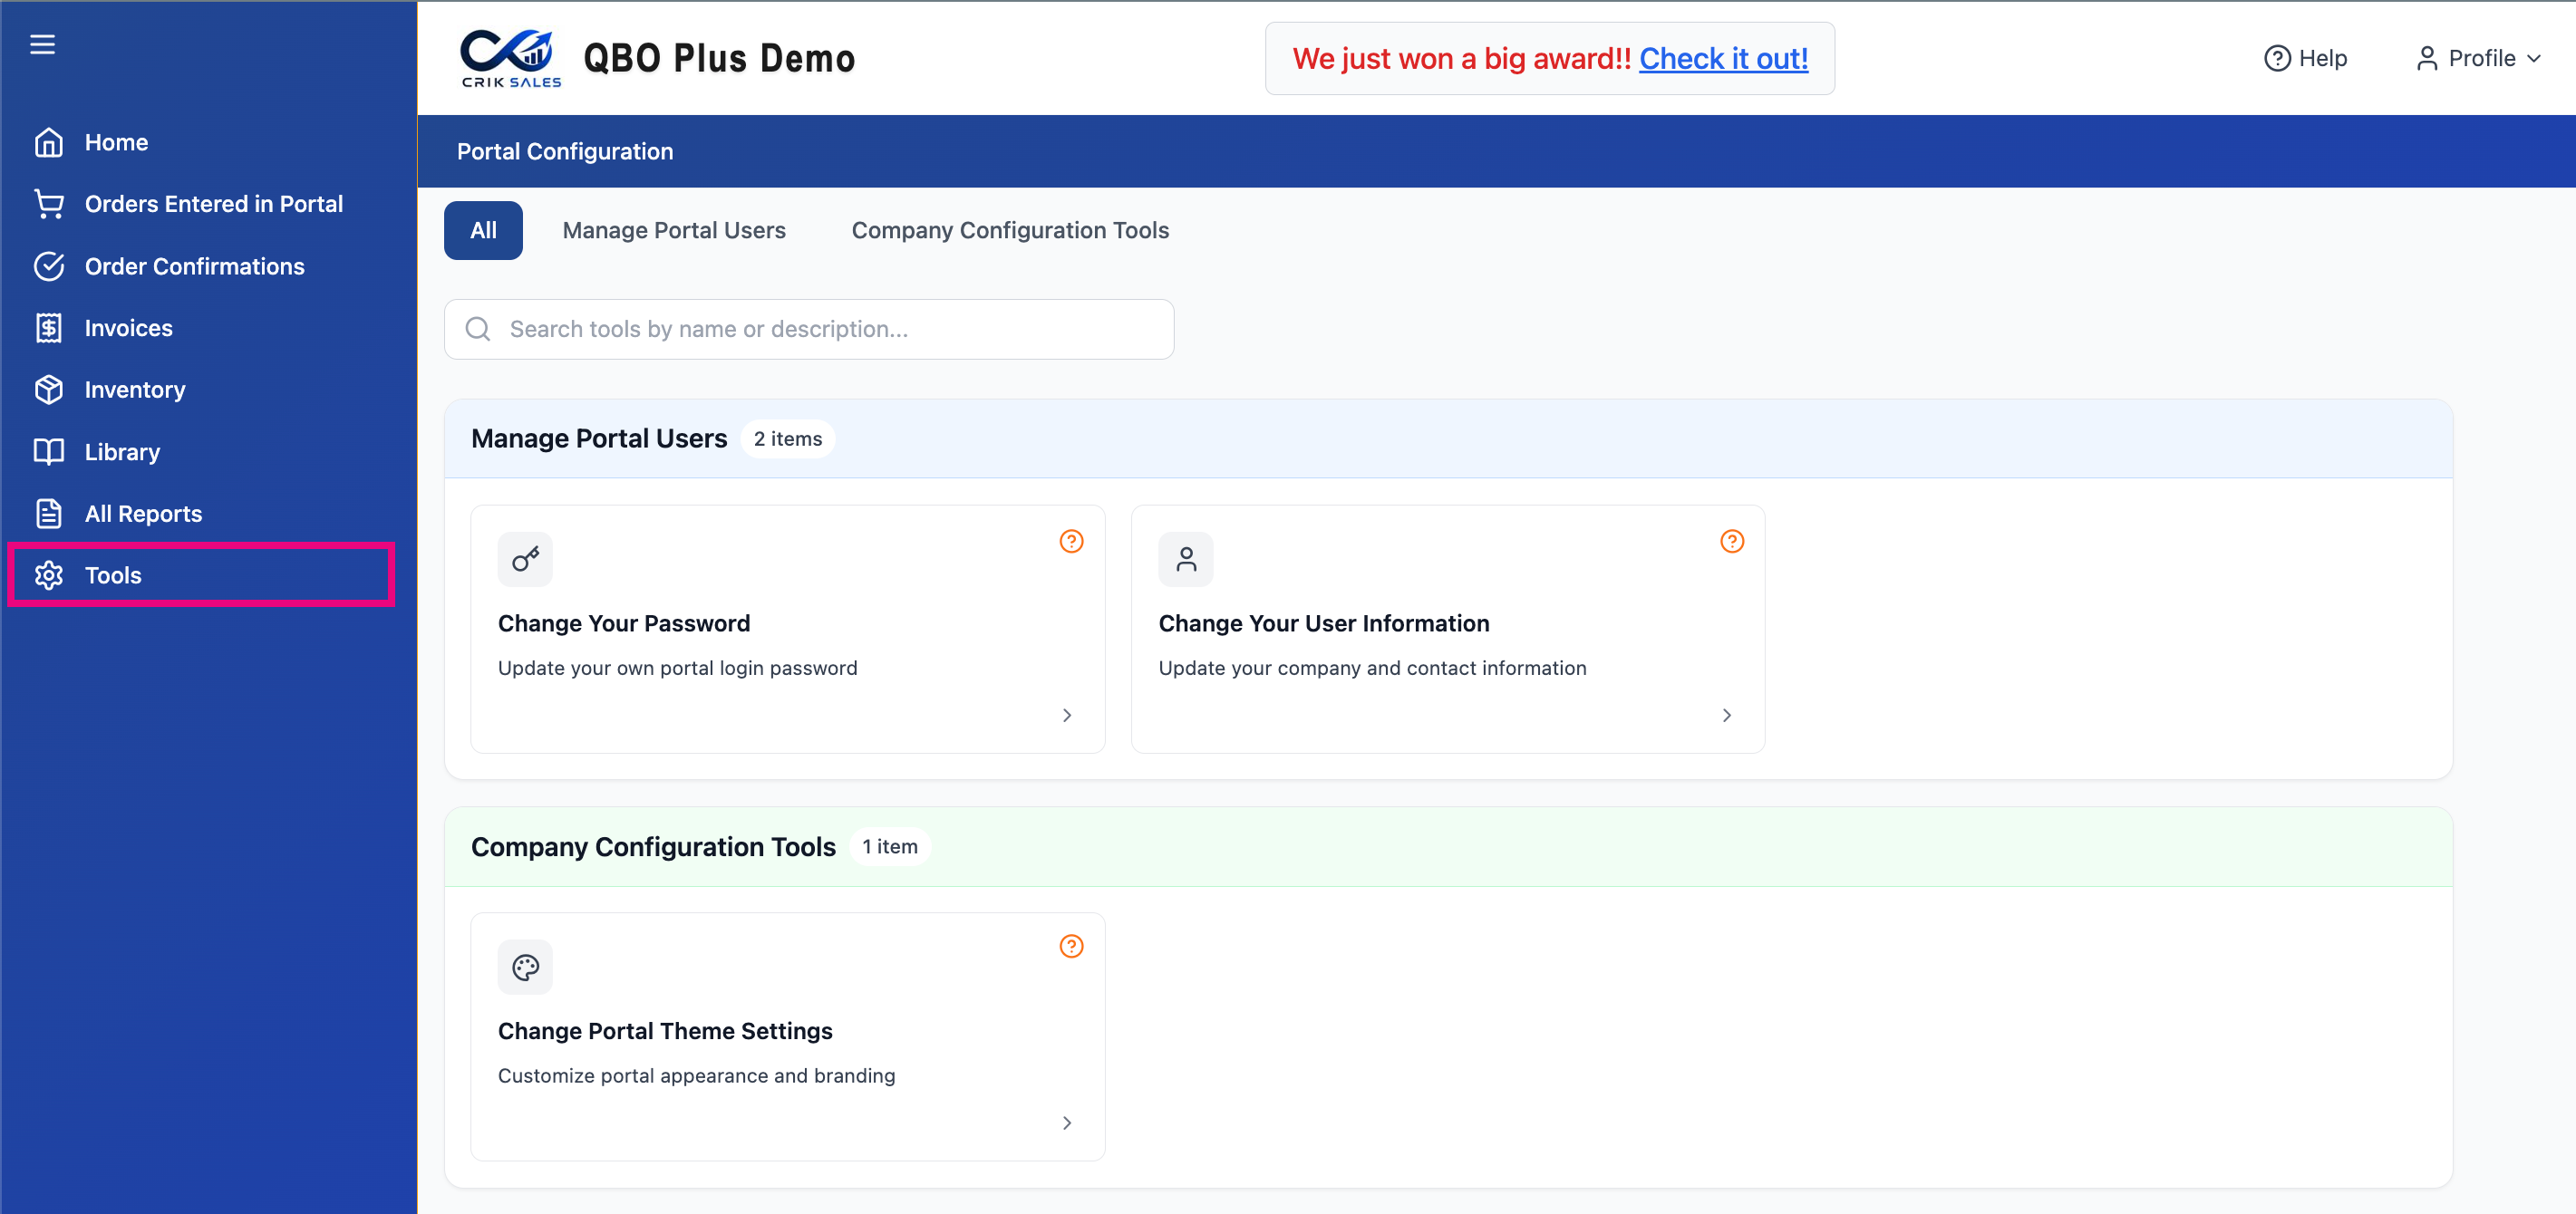Open the Invoices dollar-receipt icon
The height and width of the screenshot is (1214, 2576).
click(48, 328)
